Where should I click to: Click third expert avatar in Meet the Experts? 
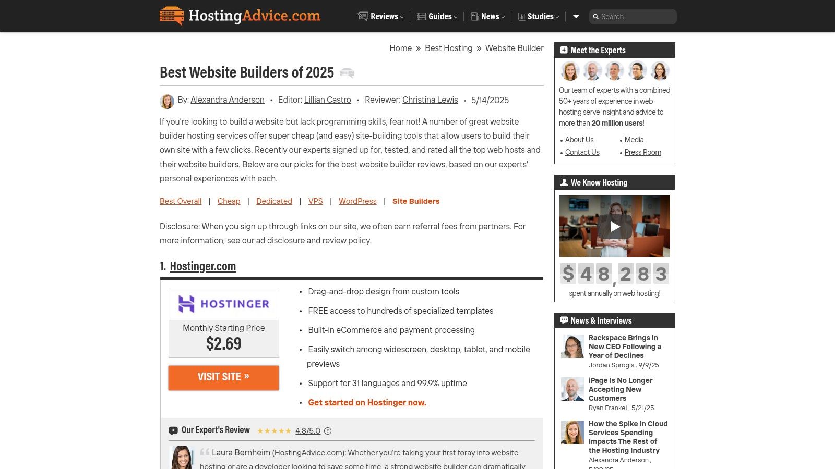[x=615, y=71]
